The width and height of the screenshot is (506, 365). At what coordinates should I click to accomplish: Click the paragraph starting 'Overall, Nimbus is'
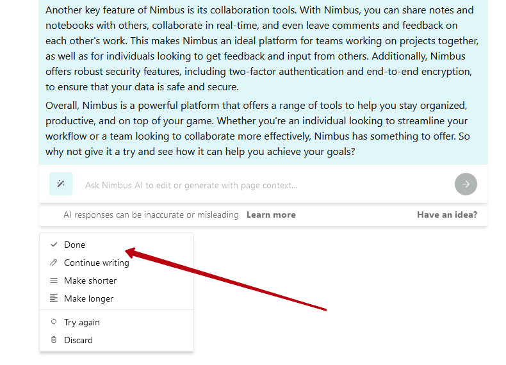(258, 129)
